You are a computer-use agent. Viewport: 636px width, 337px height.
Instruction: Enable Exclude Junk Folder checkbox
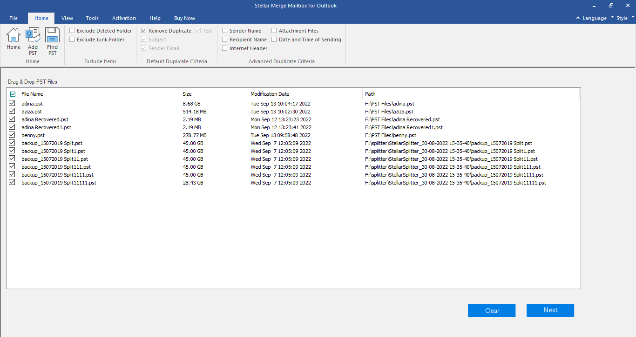click(x=72, y=40)
